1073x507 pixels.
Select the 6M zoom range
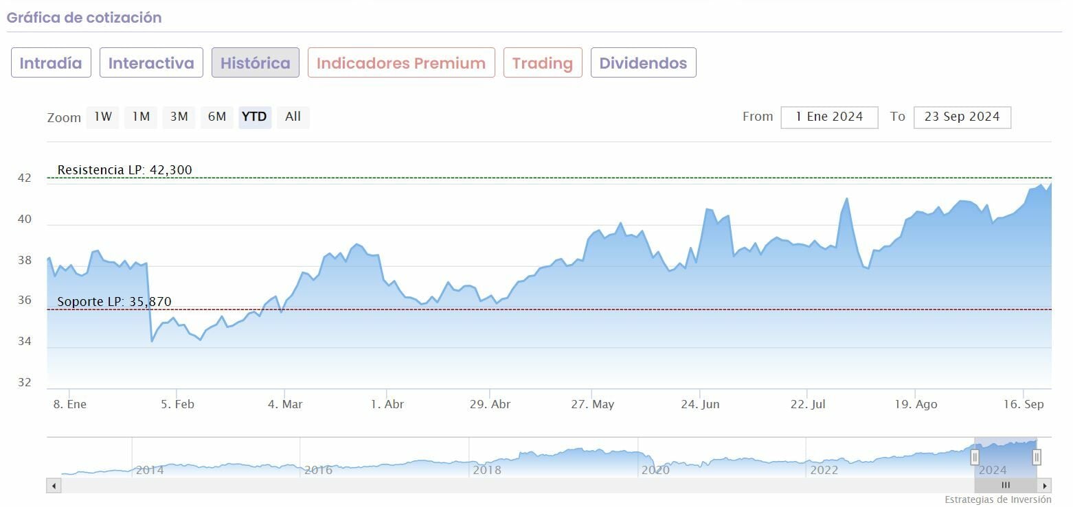point(216,117)
